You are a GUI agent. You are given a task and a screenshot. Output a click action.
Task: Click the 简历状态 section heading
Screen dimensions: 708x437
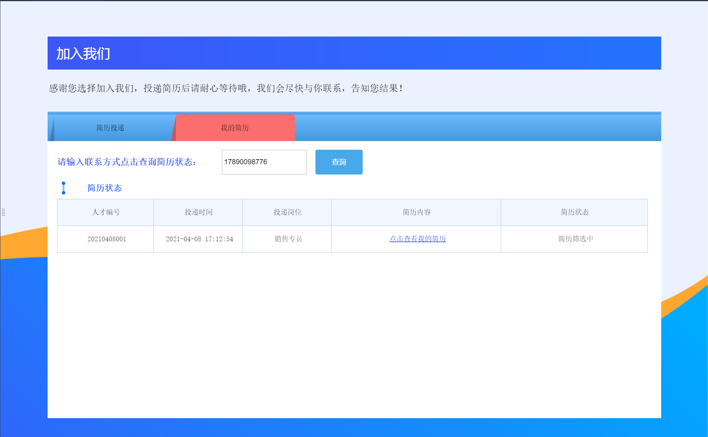coord(105,188)
